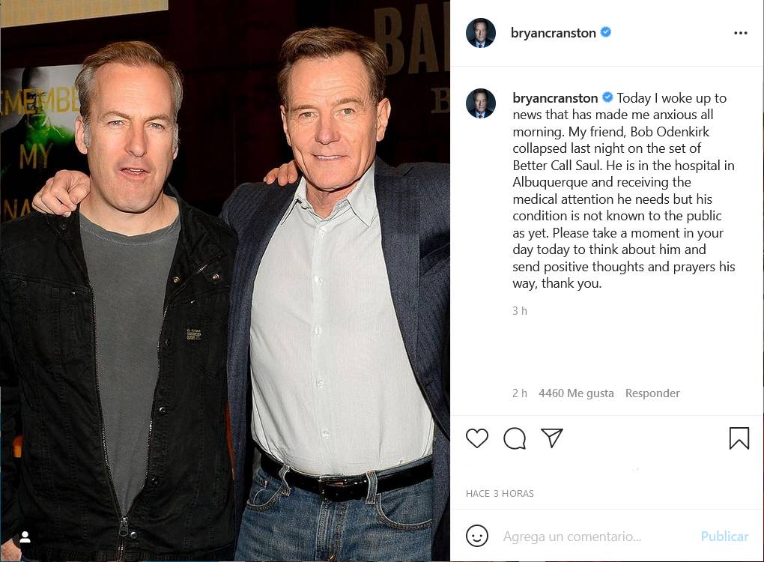Click the header verified badge

(x=606, y=32)
